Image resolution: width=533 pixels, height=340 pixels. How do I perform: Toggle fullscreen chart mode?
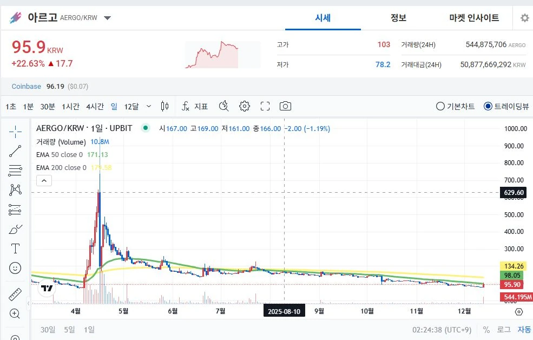click(265, 107)
